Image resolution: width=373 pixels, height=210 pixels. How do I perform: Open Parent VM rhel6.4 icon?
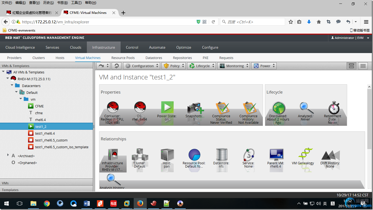coord(276,155)
